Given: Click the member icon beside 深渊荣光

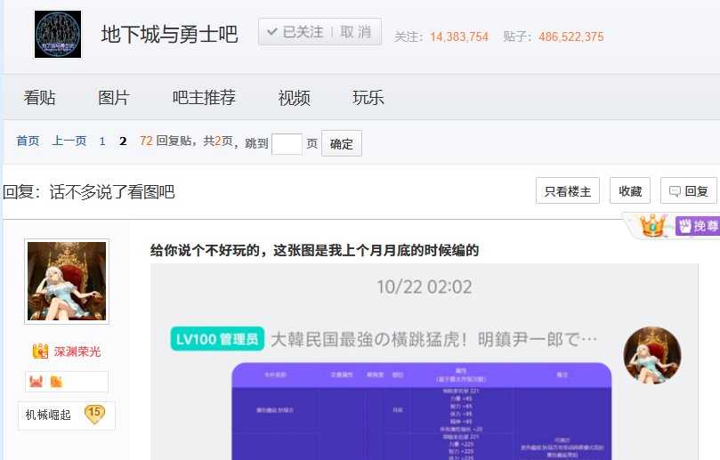Looking at the screenshot, I should 40,351.
